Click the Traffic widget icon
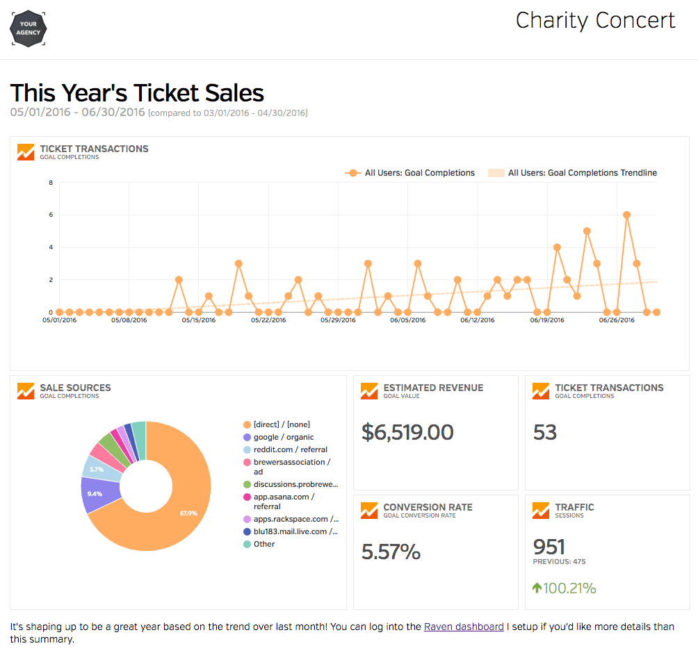Screen dimensions: 698x662 click(541, 511)
